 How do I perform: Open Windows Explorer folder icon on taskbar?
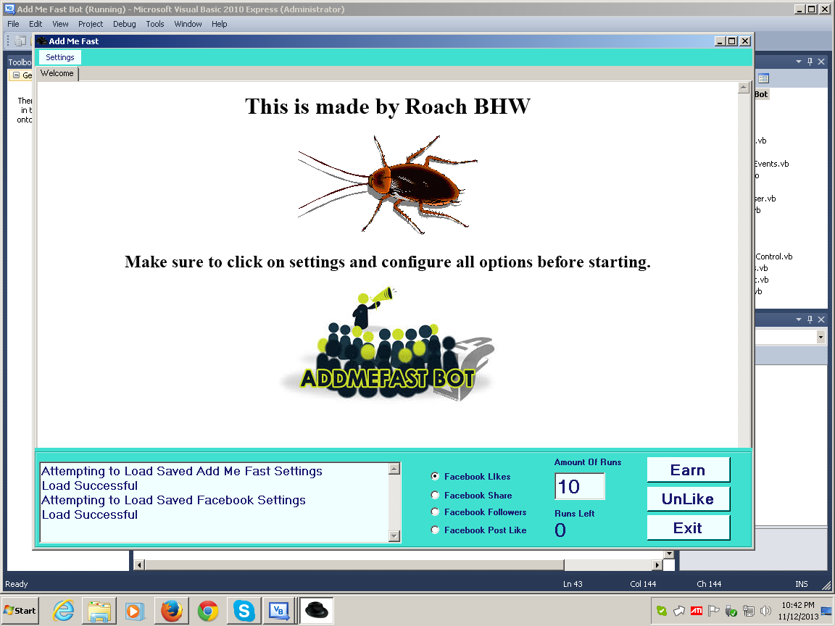99,610
